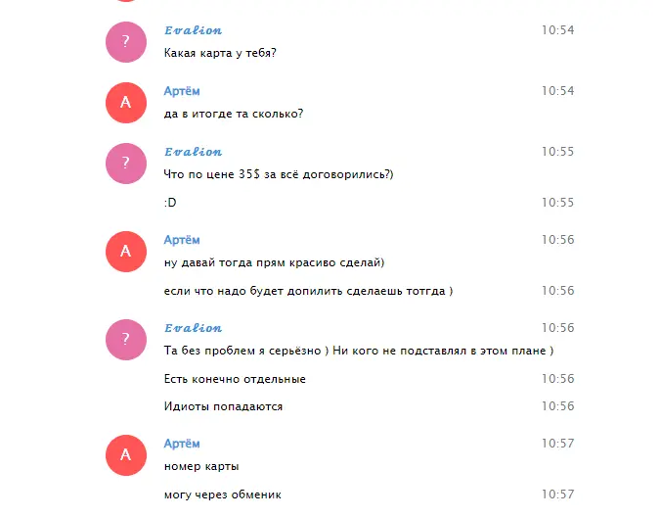Click Артём's name above "номер карты"
The height and width of the screenshot is (518, 660).
coord(182,444)
